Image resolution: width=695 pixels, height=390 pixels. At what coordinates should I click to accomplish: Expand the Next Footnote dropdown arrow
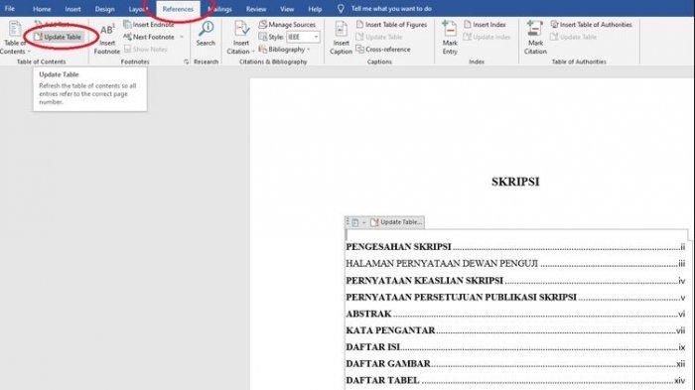182,37
